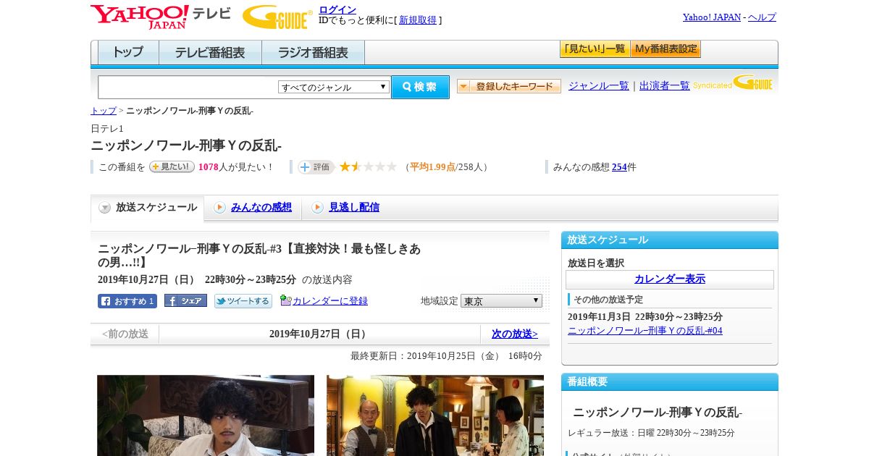Open the 出演者一覧 link
This screenshot has height=456, width=869.
tap(665, 85)
